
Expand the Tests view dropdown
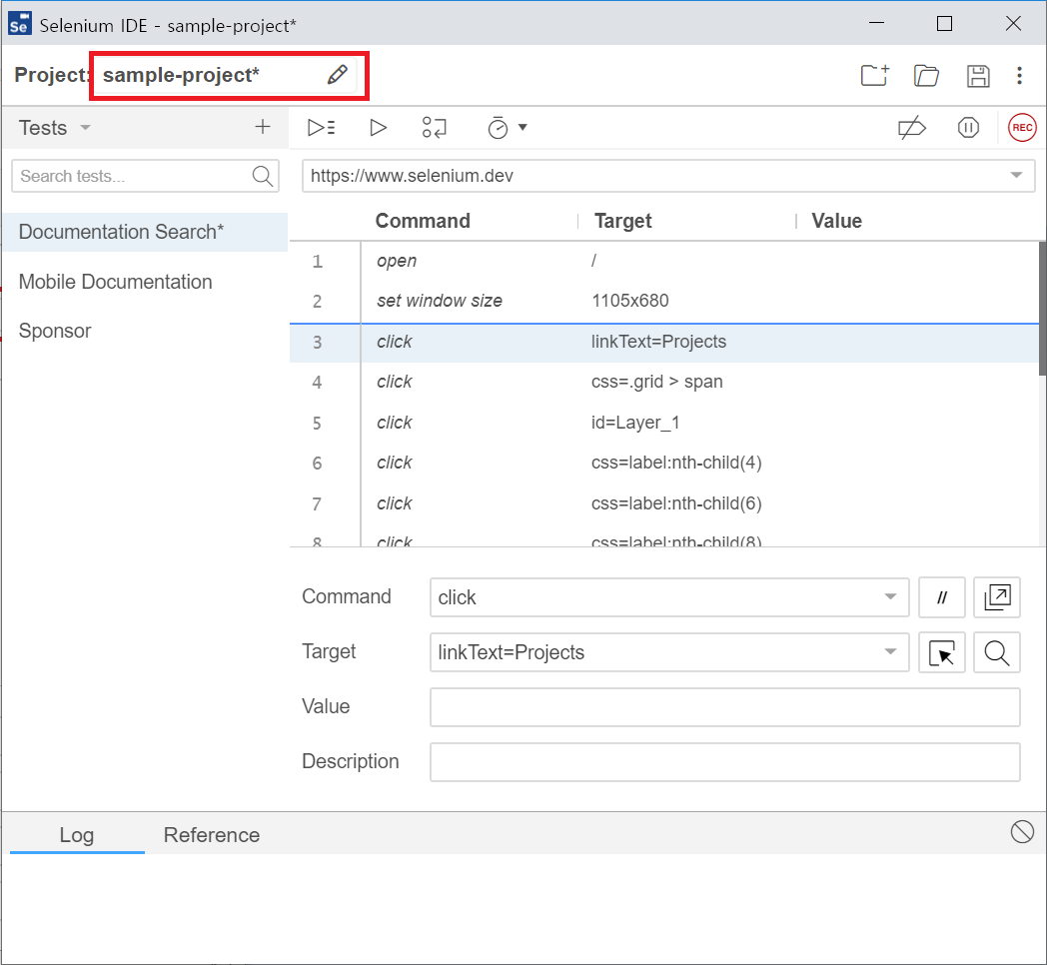85,128
